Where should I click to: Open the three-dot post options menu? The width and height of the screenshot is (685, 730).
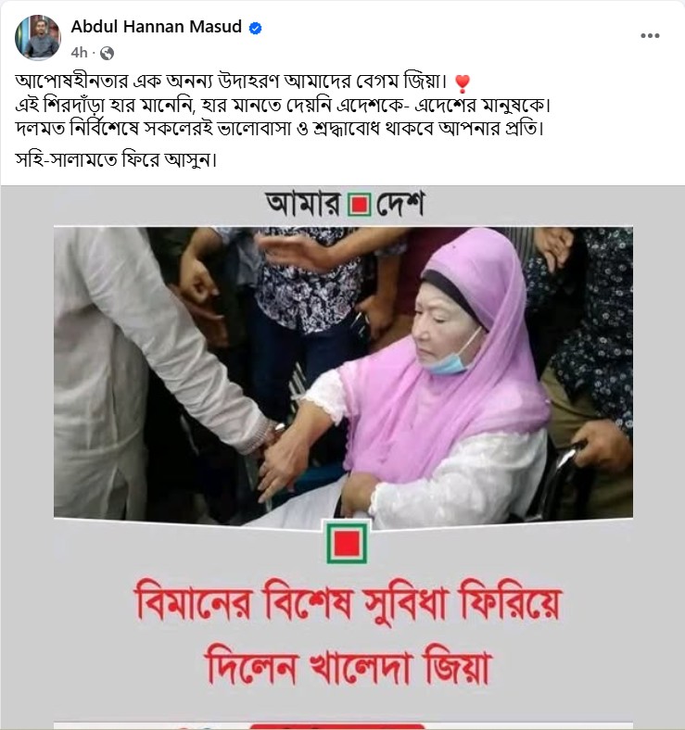[650, 36]
